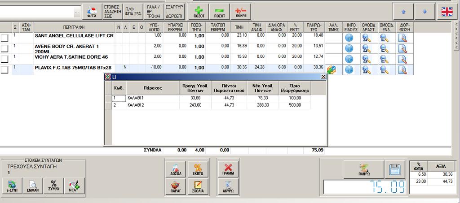
Task: Increase quantity with green plus ΠΟΣΟΤ
Action: click(199, 12)
